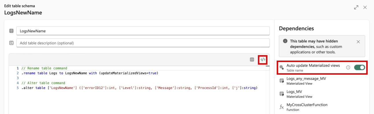Click the Dependencies heading
Viewport: 374px width, 114px height.
coord(296,28)
